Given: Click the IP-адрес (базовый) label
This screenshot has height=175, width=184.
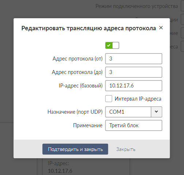Looking at the screenshot, I should tap(81, 86).
